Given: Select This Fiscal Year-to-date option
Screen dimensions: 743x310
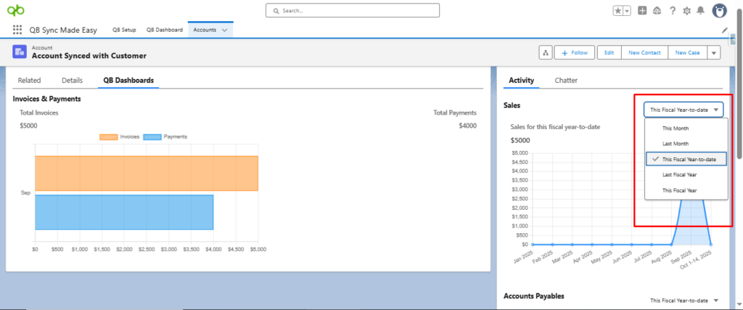Looking at the screenshot, I should coord(686,159).
